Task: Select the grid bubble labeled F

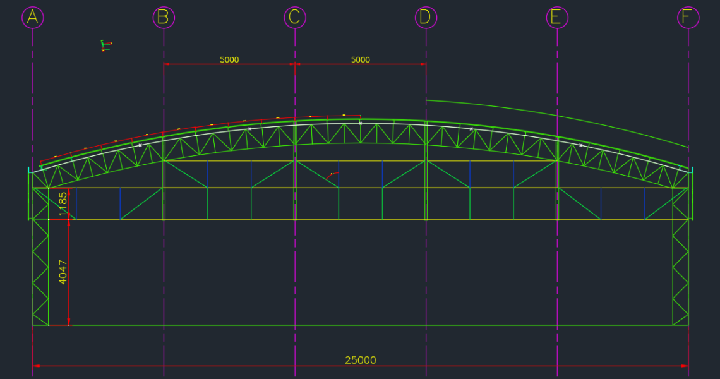Action: point(688,18)
